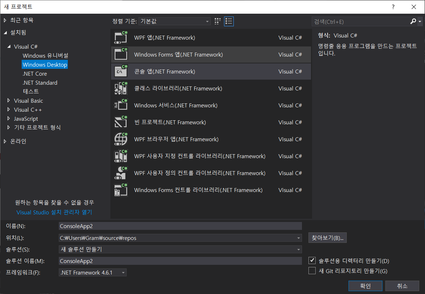Select Windows 서비스(.NET Framework) template name
Screen dimensions: 425x294
point(176,105)
